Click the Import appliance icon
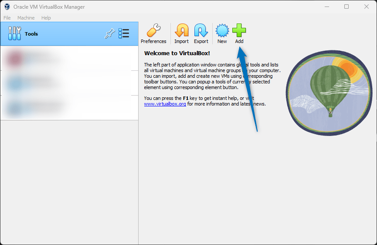The image size is (377, 245). click(182, 33)
